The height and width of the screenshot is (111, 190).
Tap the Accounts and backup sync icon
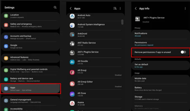[6, 37]
